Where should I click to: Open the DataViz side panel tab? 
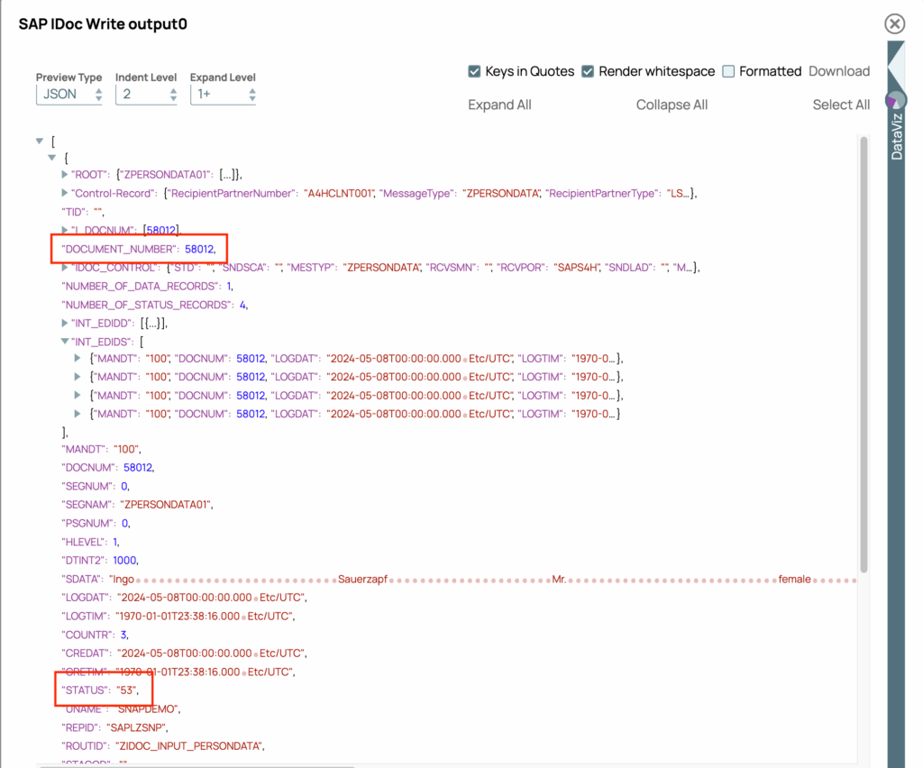(x=896, y=140)
